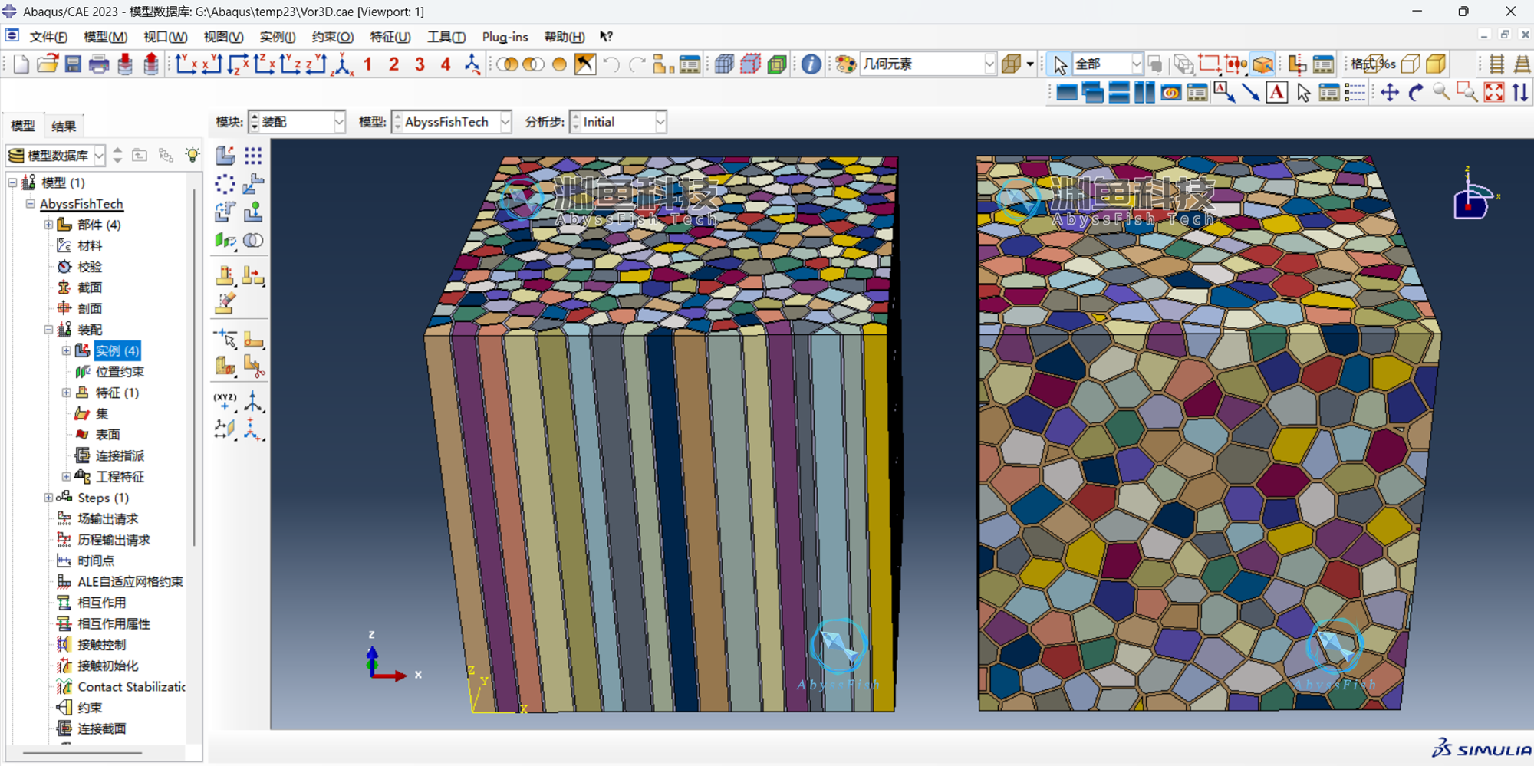The width and height of the screenshot is (1534, 766).
Task: Click the Print icon in toolbar
Action: (99, 64)
